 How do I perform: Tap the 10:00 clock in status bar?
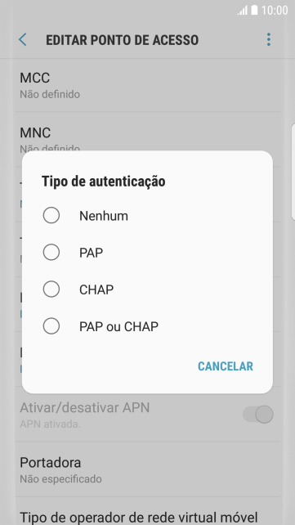point(275,11)
